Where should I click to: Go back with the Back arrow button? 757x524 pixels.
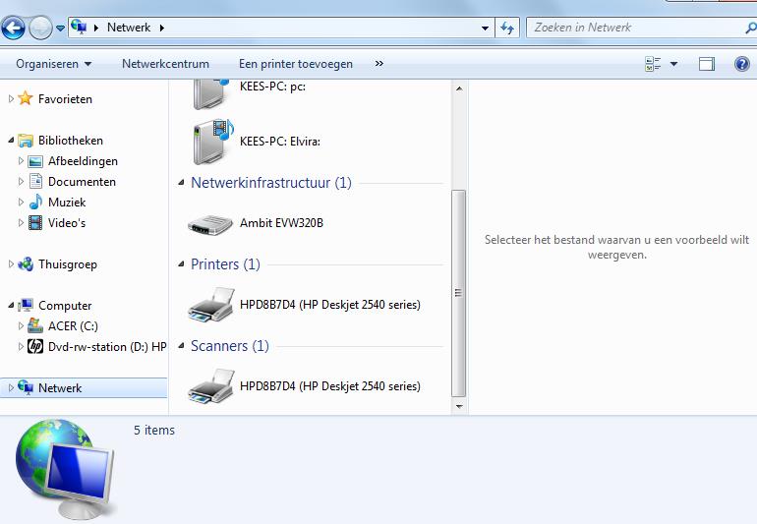coord(13,28)
